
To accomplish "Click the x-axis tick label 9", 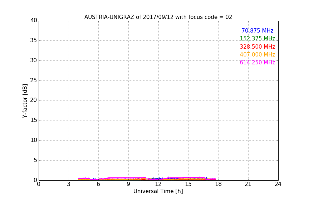I will (128, 184).
